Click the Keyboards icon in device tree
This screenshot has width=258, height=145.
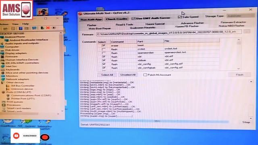pyautogui.click(x=3, y=70)
